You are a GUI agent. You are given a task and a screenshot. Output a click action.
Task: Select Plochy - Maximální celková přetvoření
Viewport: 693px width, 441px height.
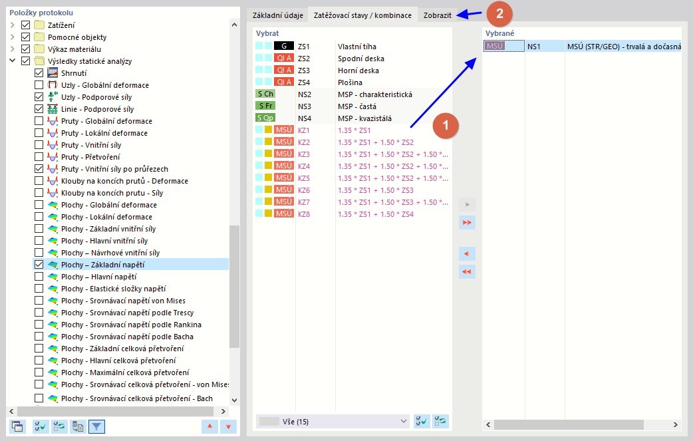(x=125, y=372)
